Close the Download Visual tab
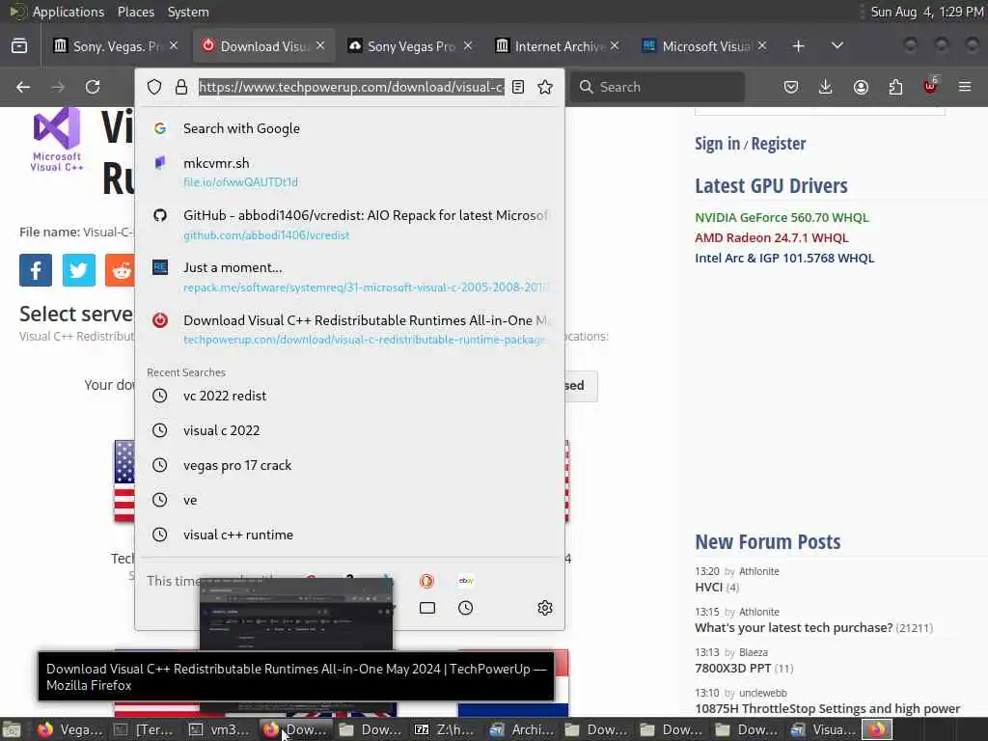 click(x=320, y=45)
